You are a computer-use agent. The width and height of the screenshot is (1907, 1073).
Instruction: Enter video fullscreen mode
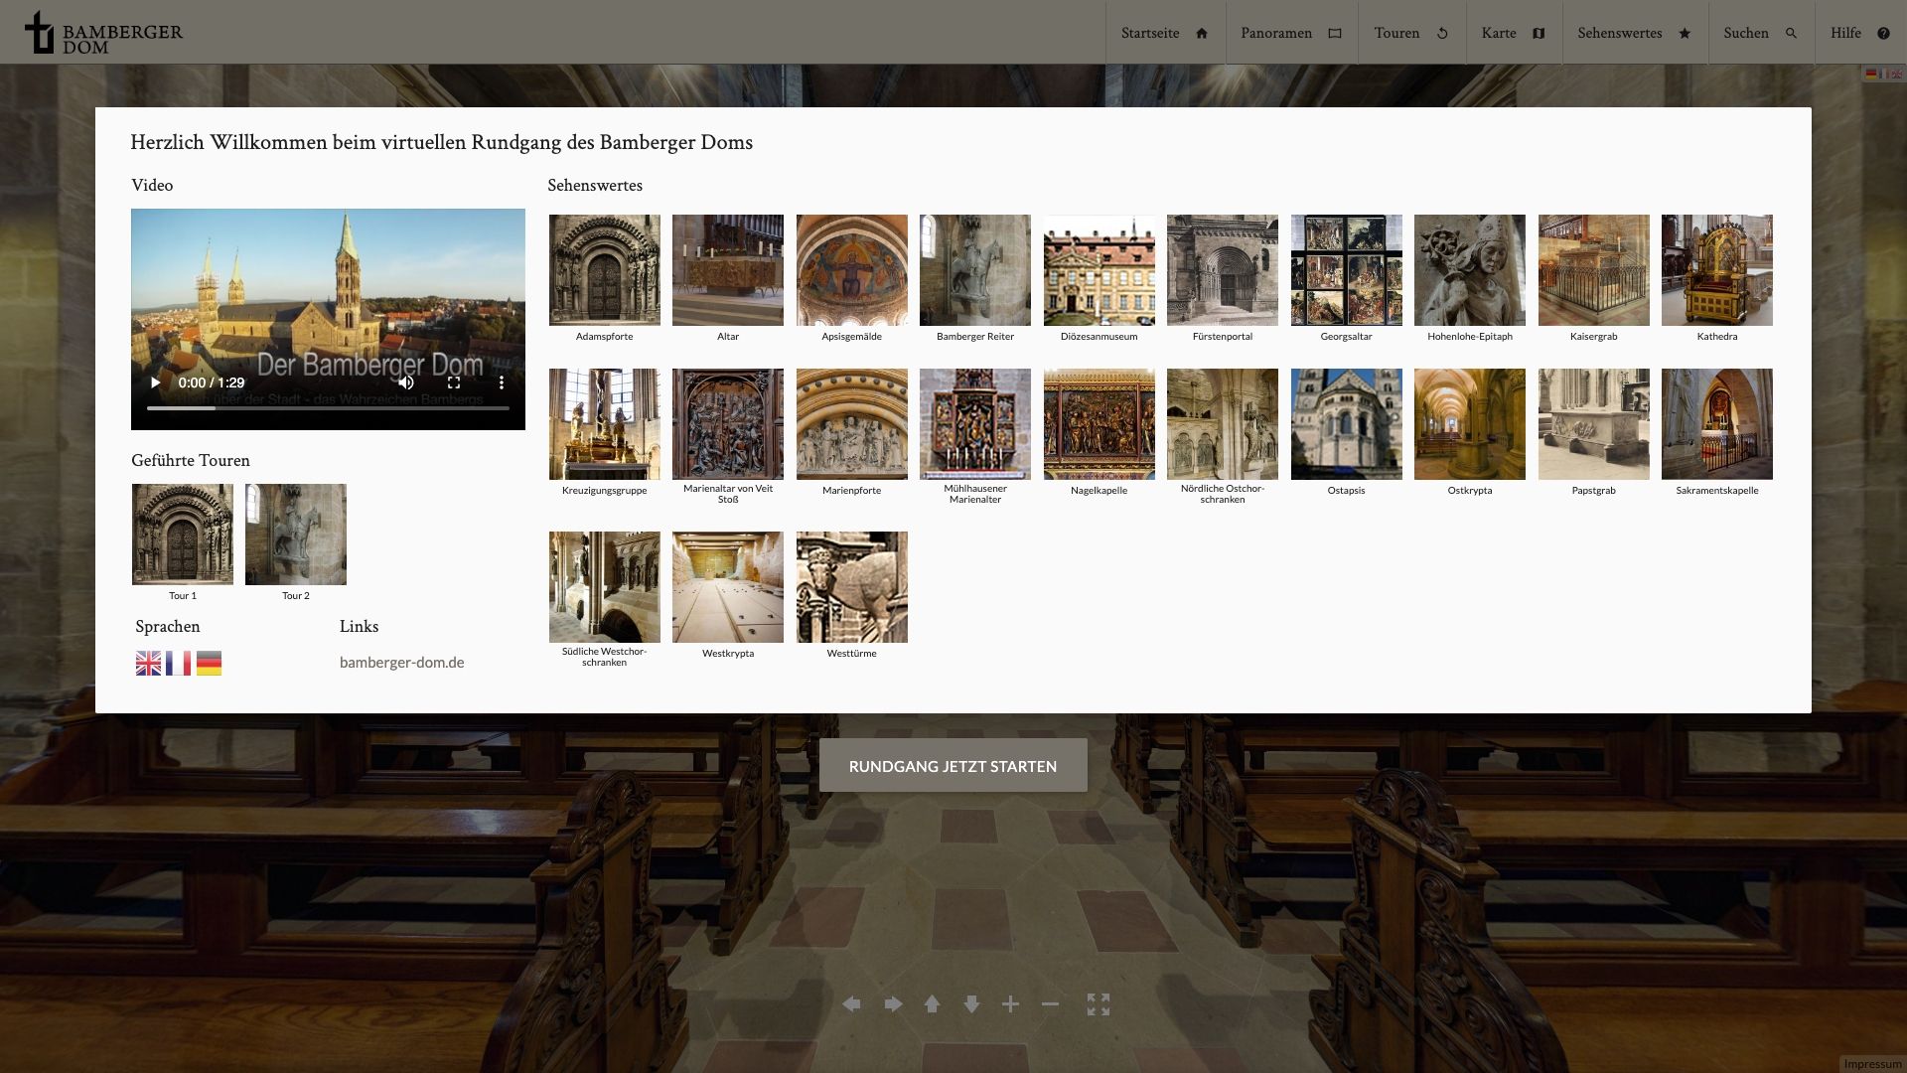pos(454,383)
